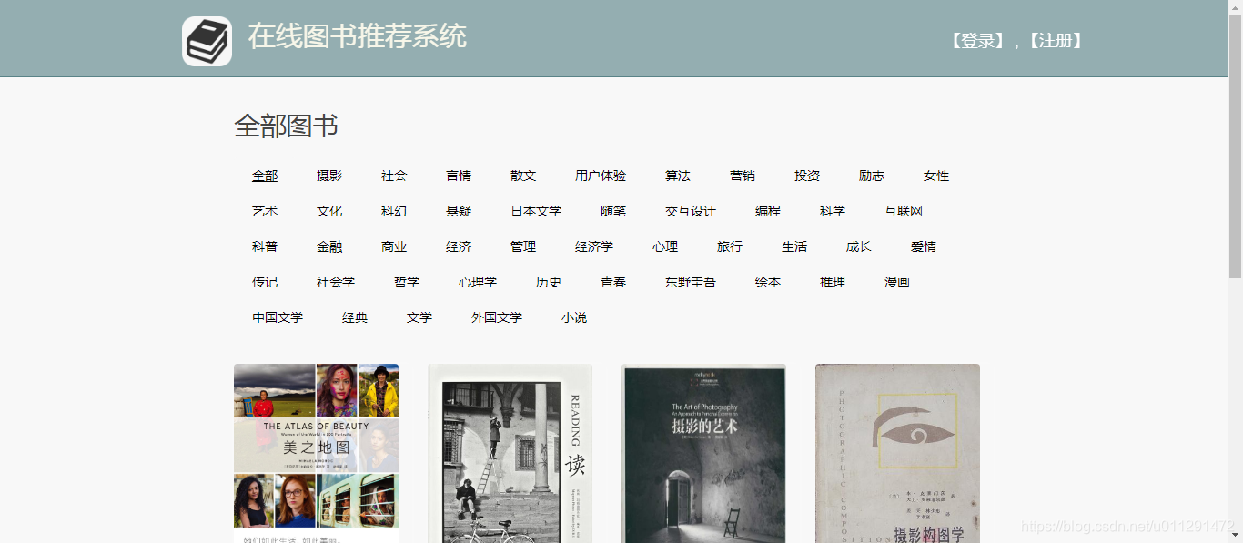Open the 登录 login link
Screen dimensions: 1243x543
pyautogui.click(x=978, y=41)
